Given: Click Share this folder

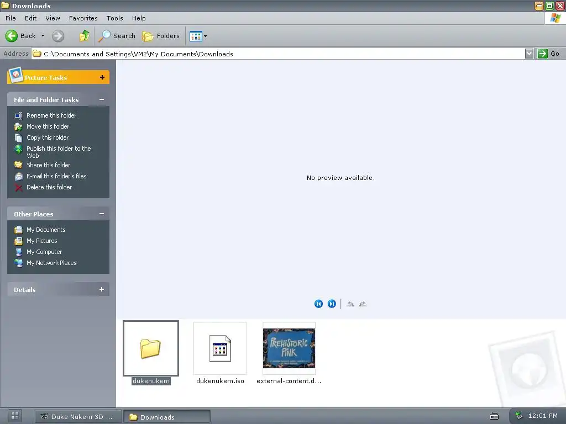Looking at the screenshot, I should (x=49, y=165).
